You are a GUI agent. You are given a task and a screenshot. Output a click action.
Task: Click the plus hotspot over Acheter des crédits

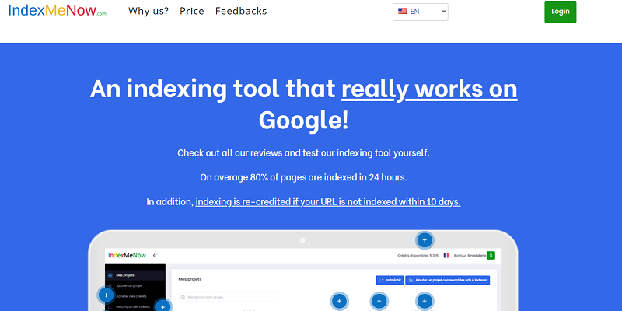click(x=106, y=295)
